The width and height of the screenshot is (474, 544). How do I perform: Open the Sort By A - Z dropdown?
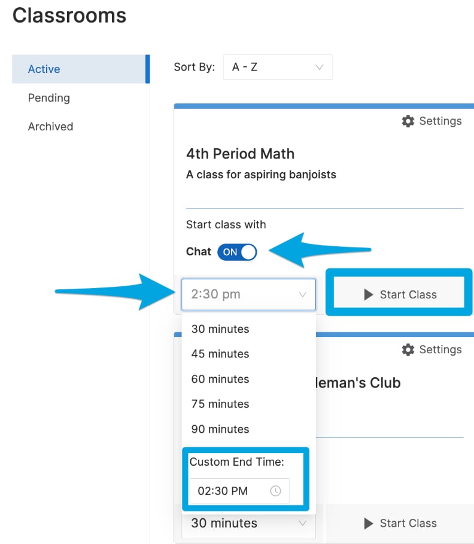(278, 67)
